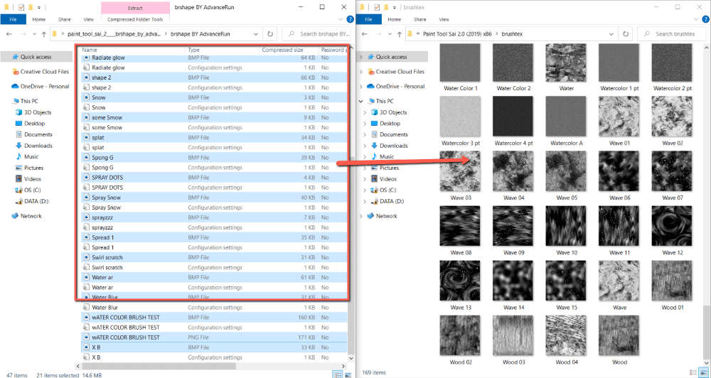Image resolution: width=711 pixels, height=378 pixels.
Task: Select the Wood 01 texture thumbnail
Action: (x=672, y=281)
